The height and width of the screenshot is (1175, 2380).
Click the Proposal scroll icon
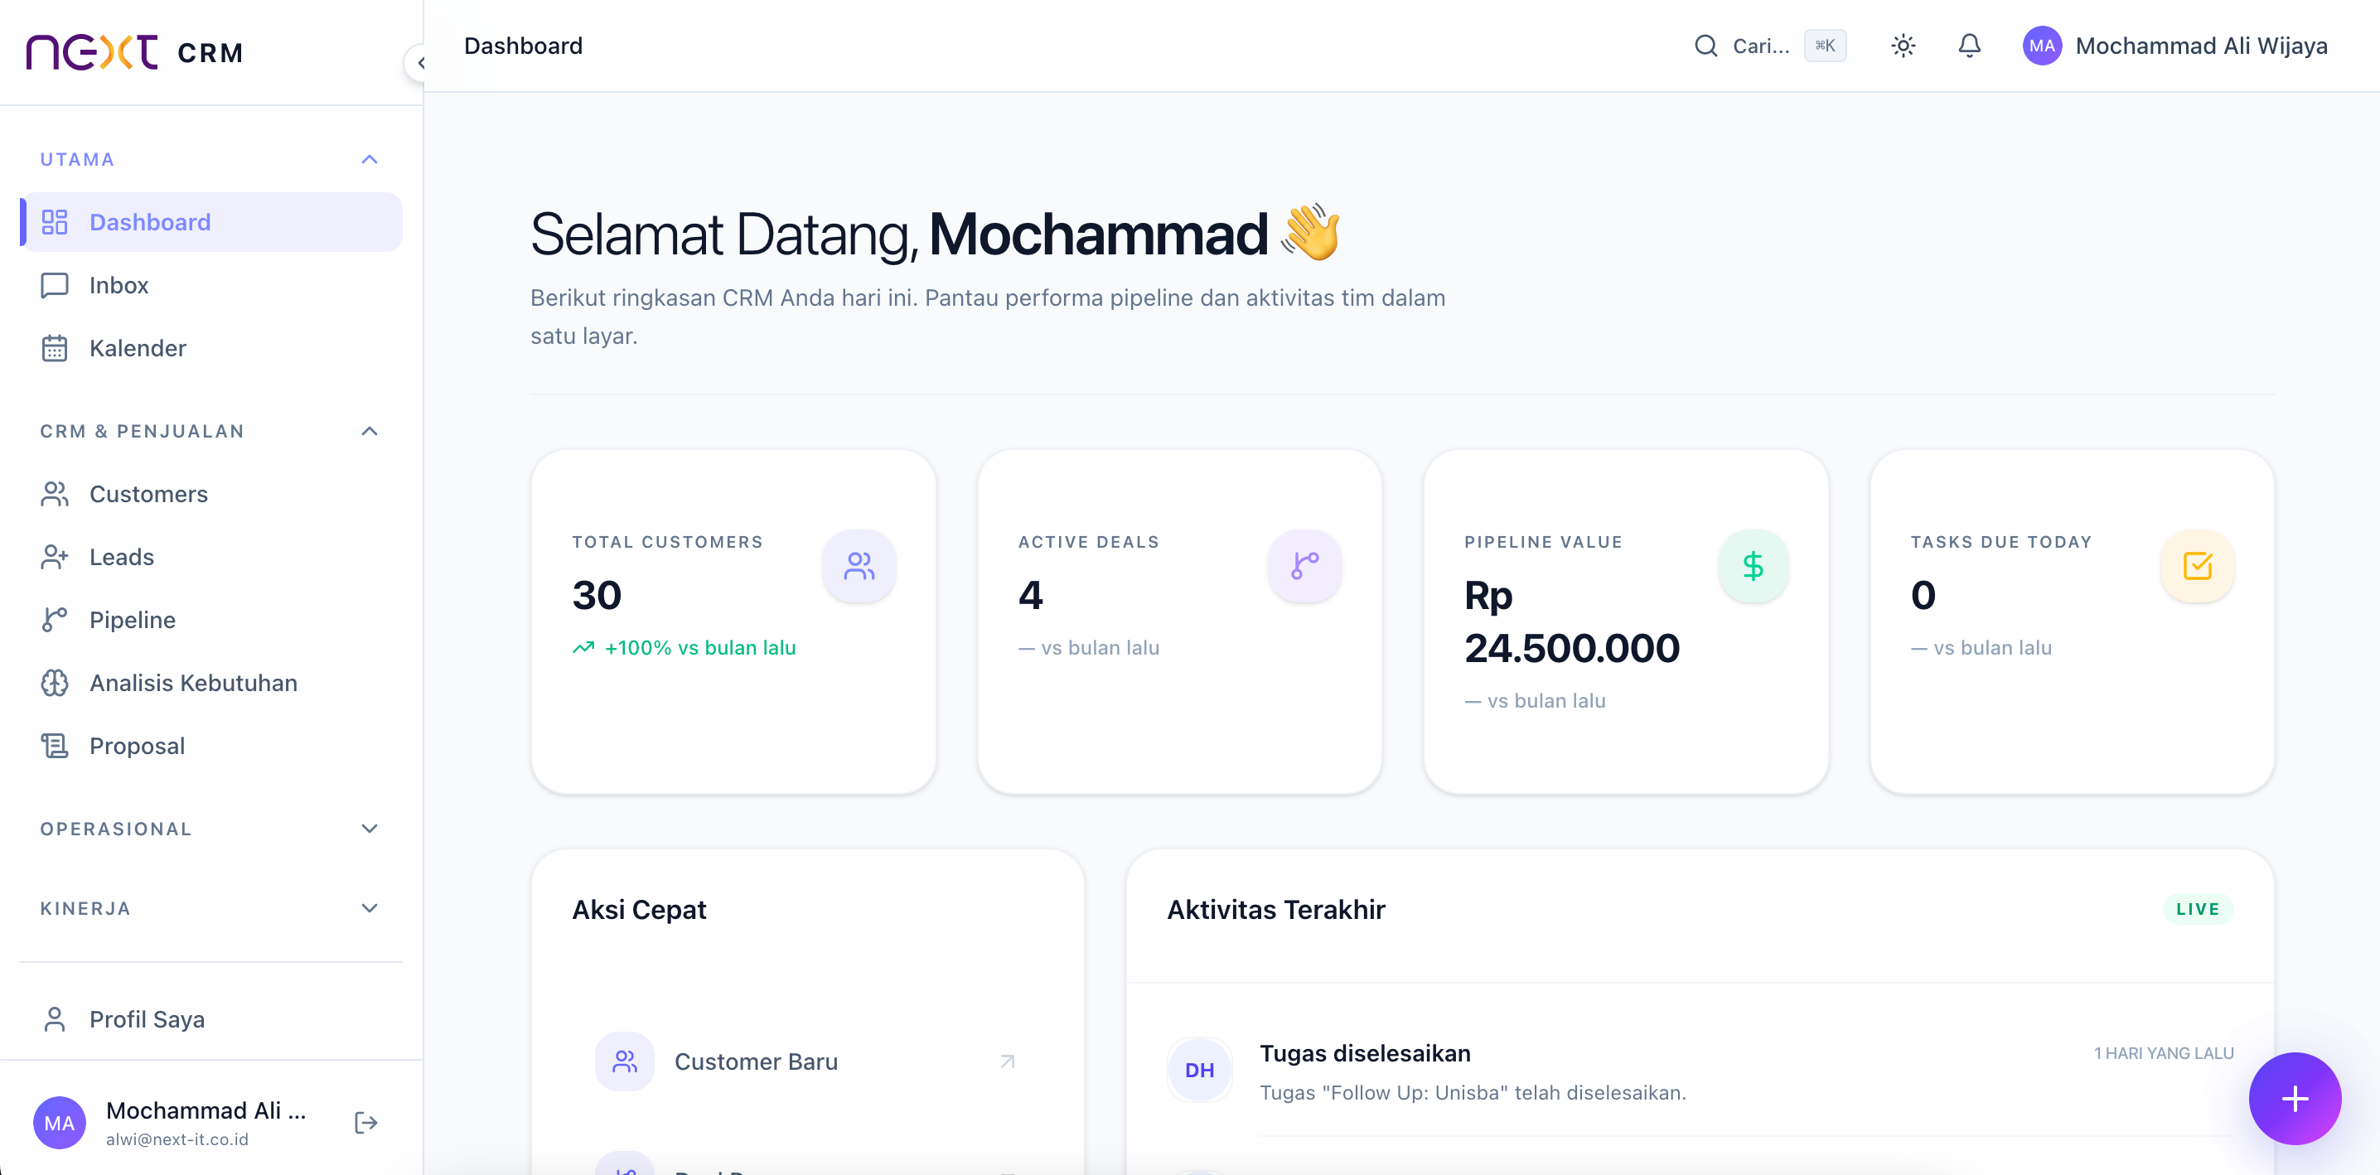coord(55,745)
